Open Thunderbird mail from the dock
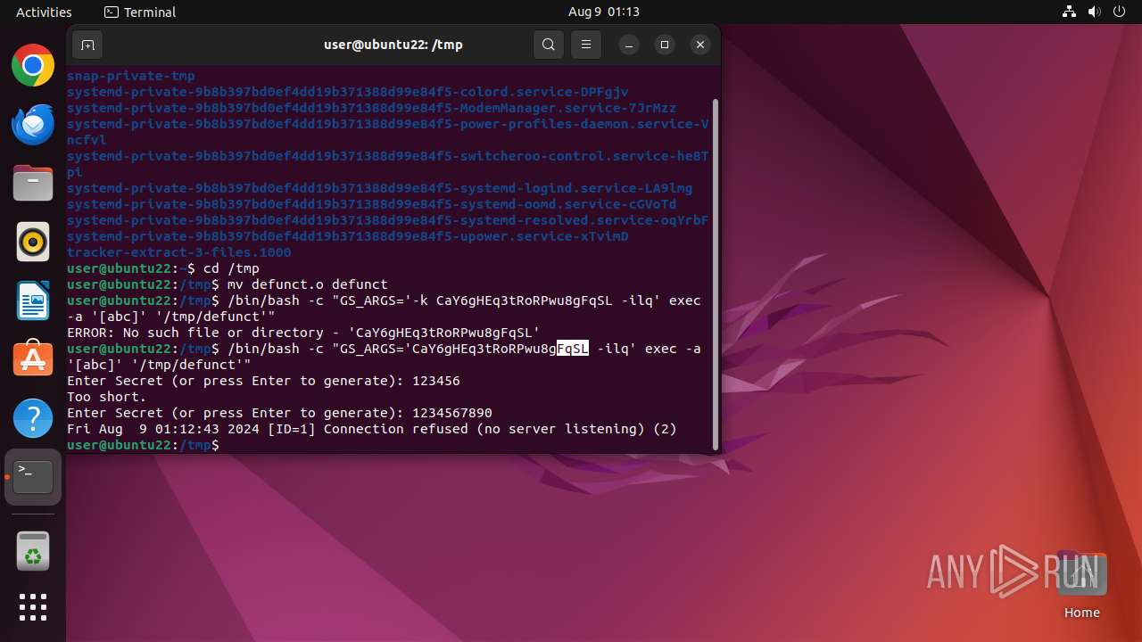Image resolution: width=1142 pixels, height=642 pixels. (x=33, y=125)
